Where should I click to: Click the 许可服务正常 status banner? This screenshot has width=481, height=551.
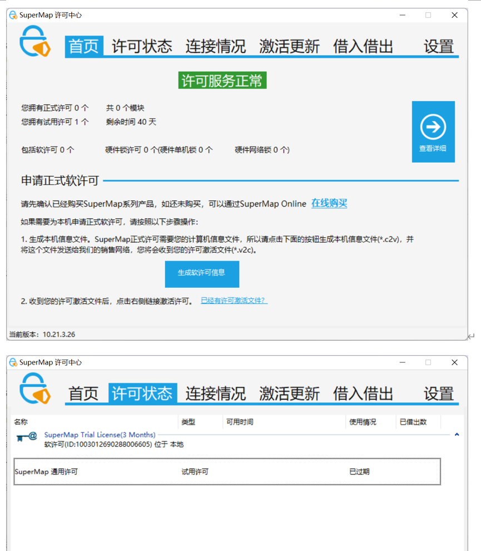(x=222, y=81)
